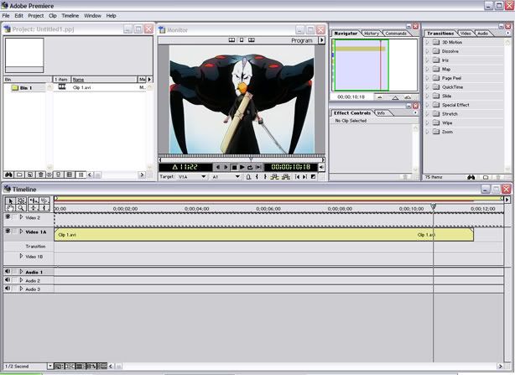Switch Project window to Thumbnail View
Screen dimensions: 515x375
pyautogui.click(x=70, y=174)
